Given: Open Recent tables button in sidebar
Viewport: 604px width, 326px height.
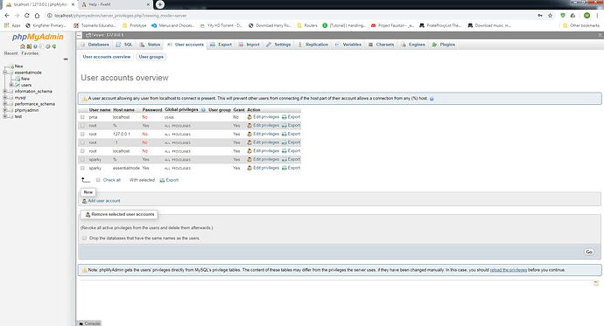Looking at the screenshot, I should pyautogui.click(x=11, y=53).
